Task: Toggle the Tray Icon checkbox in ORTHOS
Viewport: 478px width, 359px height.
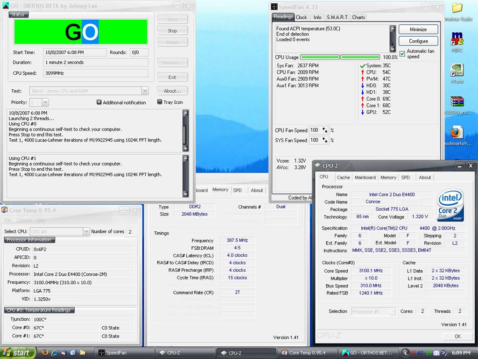Action: pyautogui.click(x=160, y=102)
